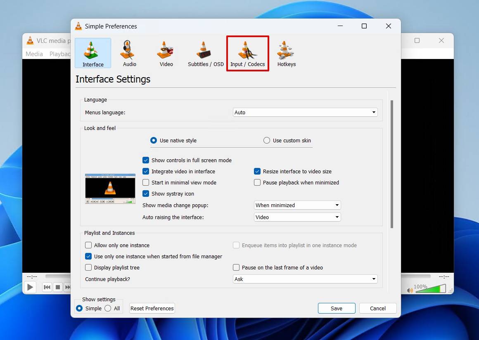
Task: Click the volume slider in VLC player
Action: (430, 289)
